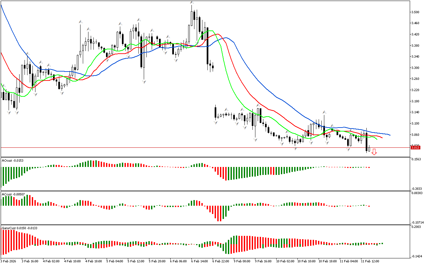The image size is (424, 265).
Task: Select the 11 Feb 12:00 time label
Action: coord(370,261)
